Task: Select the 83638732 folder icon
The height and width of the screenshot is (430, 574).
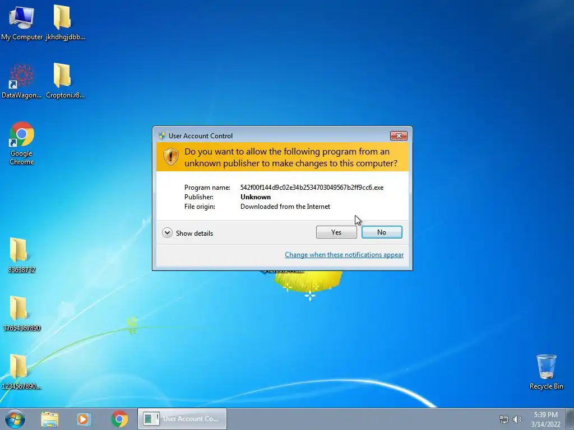Action: (x=22, y=255)
